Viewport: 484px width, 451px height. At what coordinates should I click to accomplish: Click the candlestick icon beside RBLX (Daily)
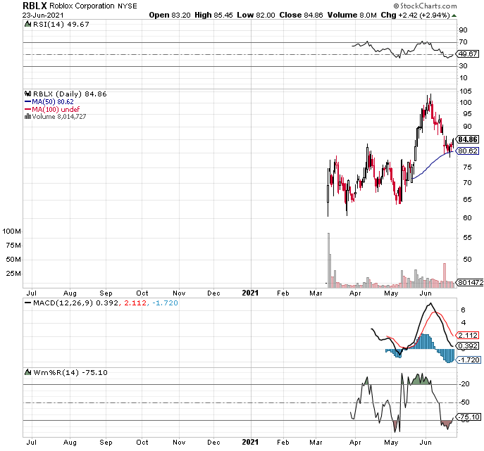click(x=27, y=94)
